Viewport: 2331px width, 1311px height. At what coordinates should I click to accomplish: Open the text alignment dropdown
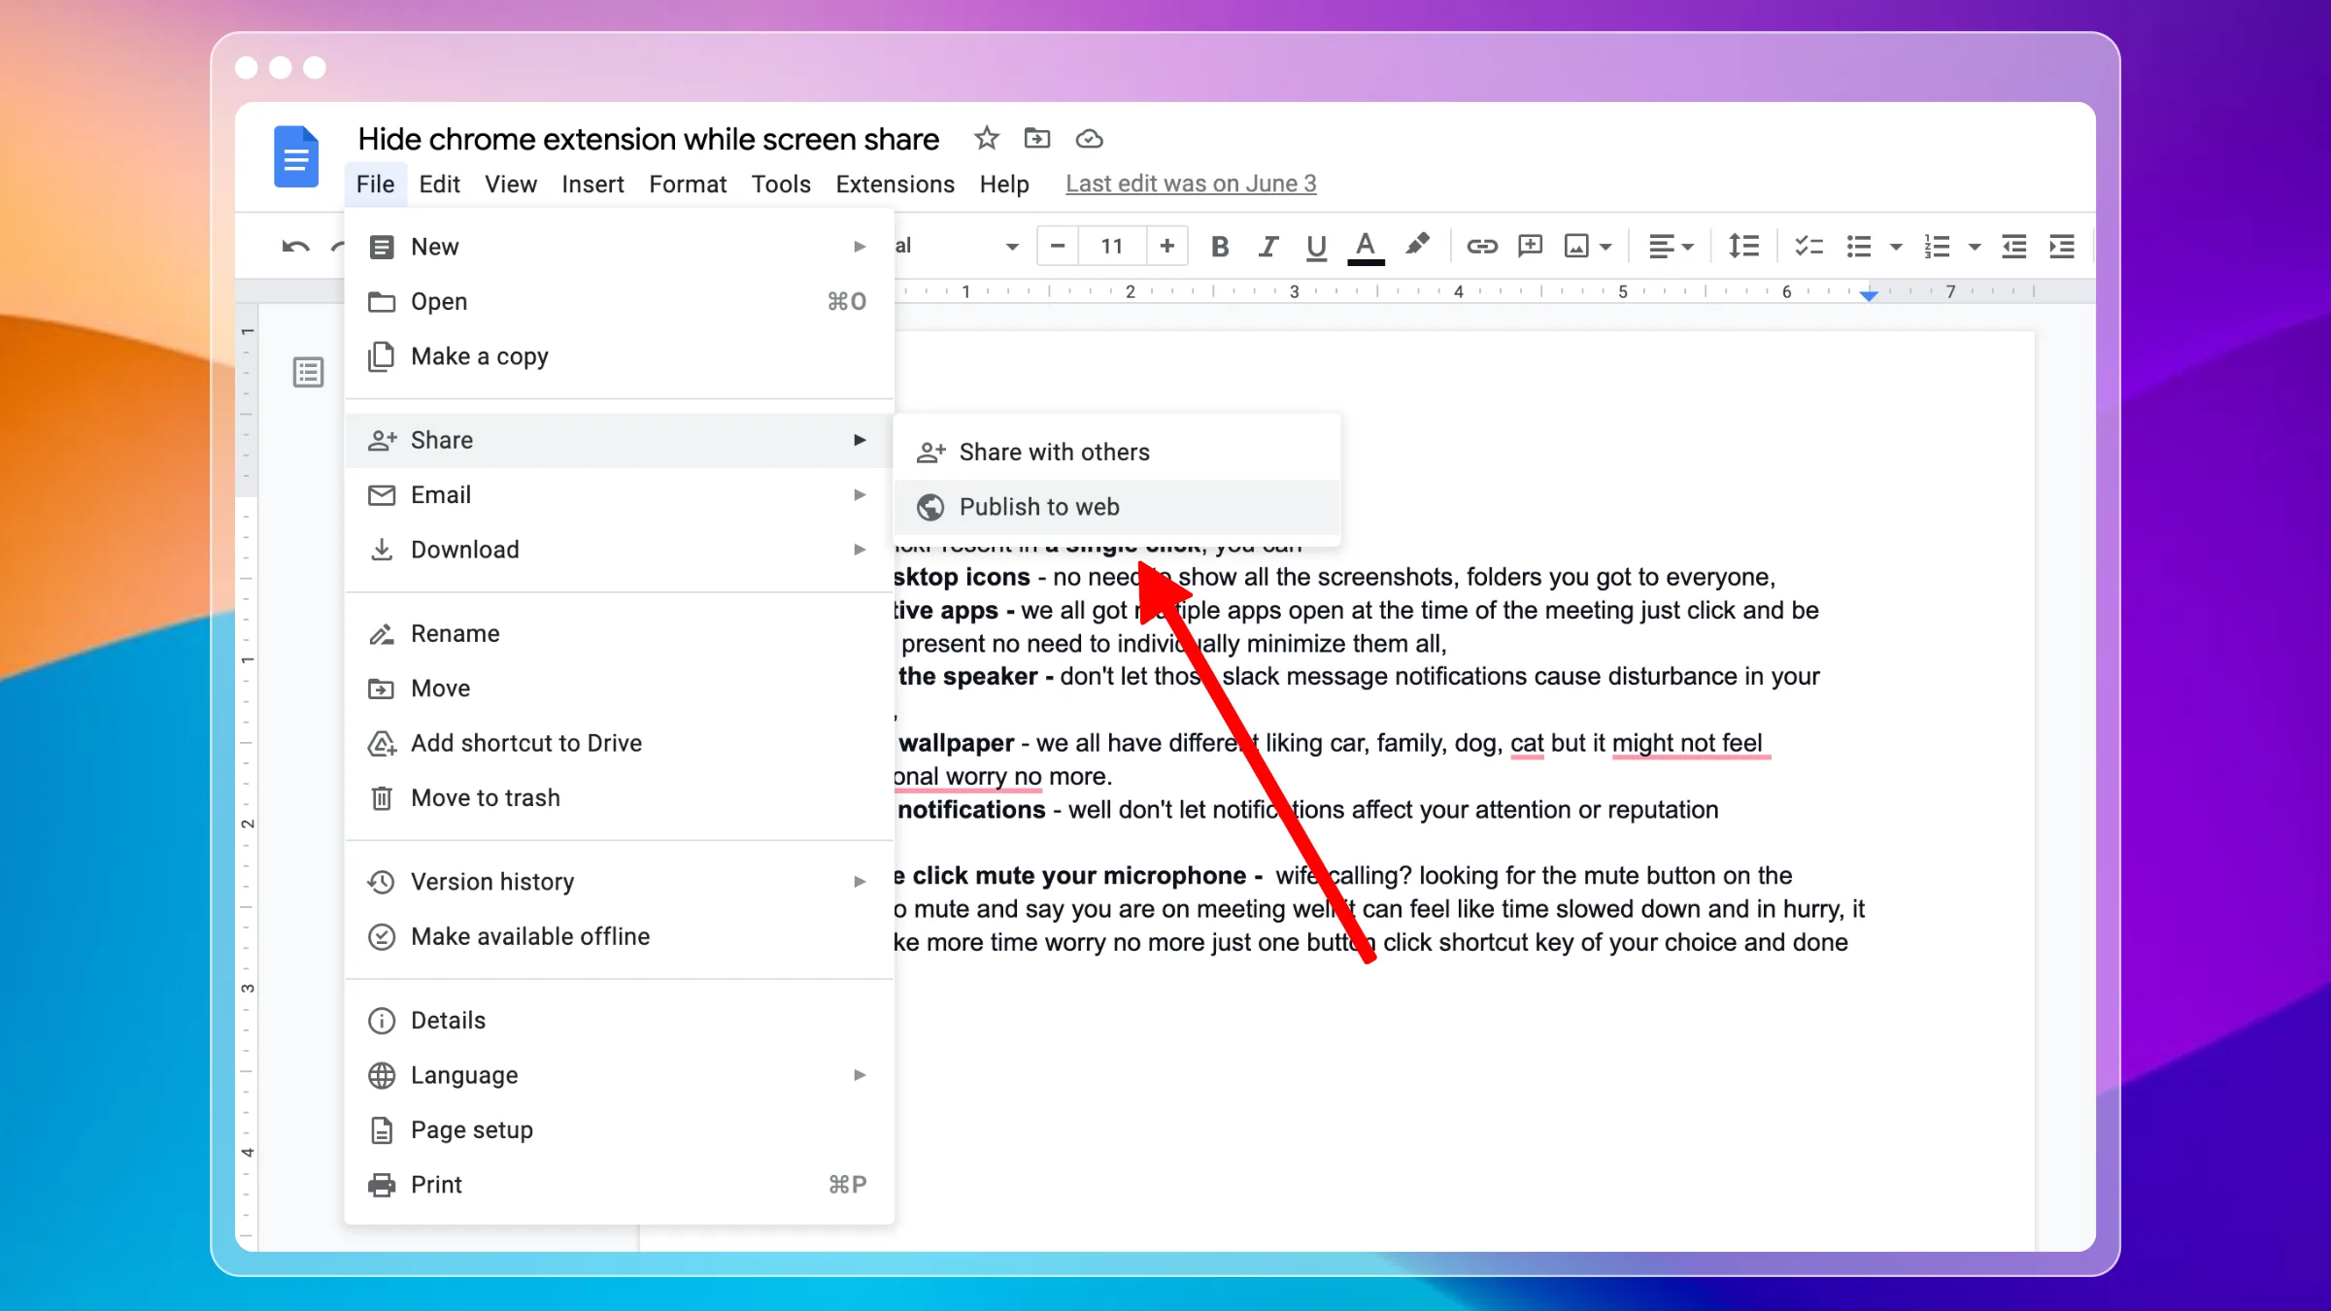coord(1671,247)
